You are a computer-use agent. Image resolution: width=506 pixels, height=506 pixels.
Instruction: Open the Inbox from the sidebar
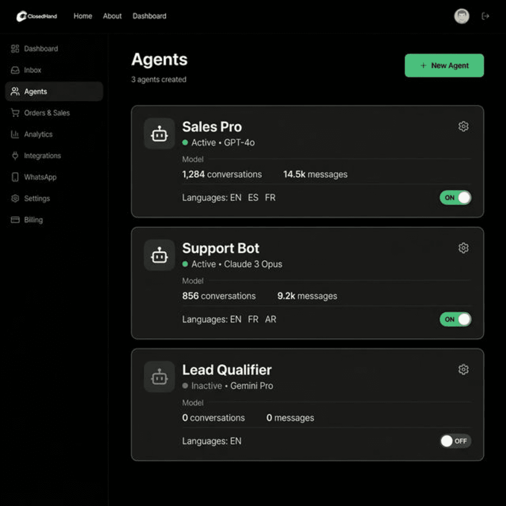[15, 70]
